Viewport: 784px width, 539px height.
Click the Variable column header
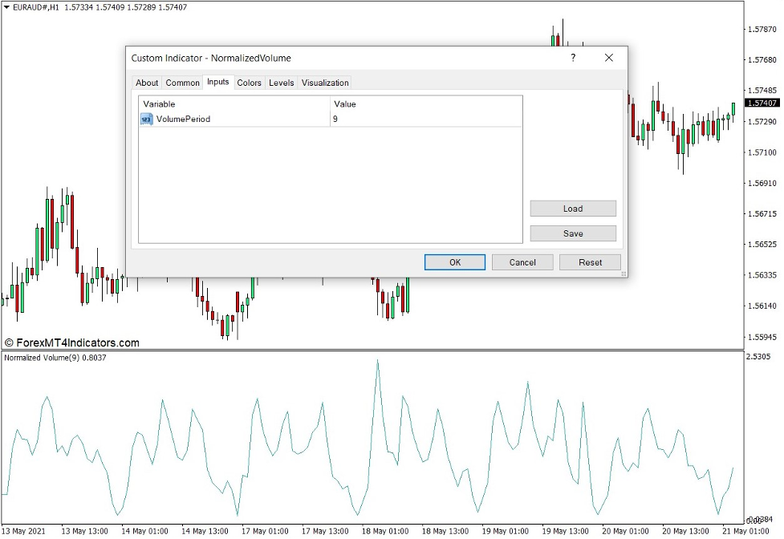(x=159, y=103)
